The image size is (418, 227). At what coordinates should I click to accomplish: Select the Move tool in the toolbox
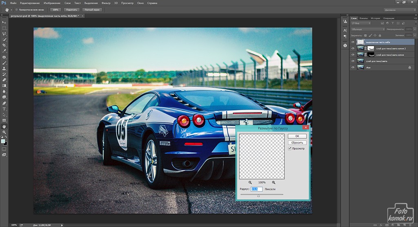point(4,22)
